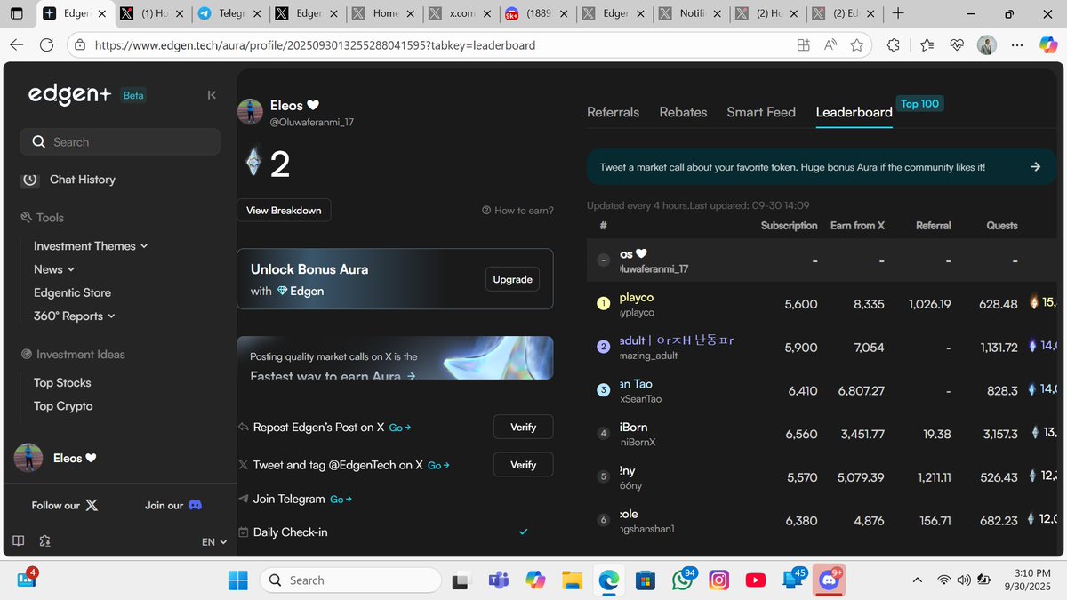Open the Chat History panel

pyautogui.click(x=83, y=179)
